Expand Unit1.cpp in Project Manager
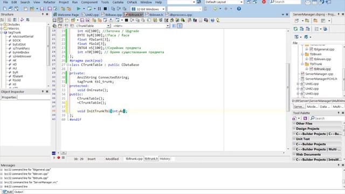Viewport: 345px width, 194px height. tap(298, 84)
